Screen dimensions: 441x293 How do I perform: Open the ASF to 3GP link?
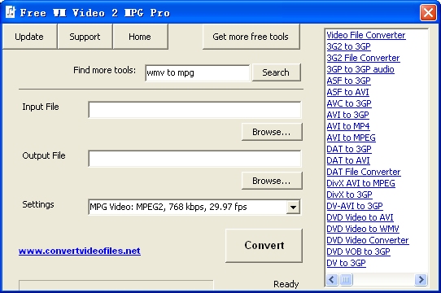pyautogui.click(x=349, y=81)
